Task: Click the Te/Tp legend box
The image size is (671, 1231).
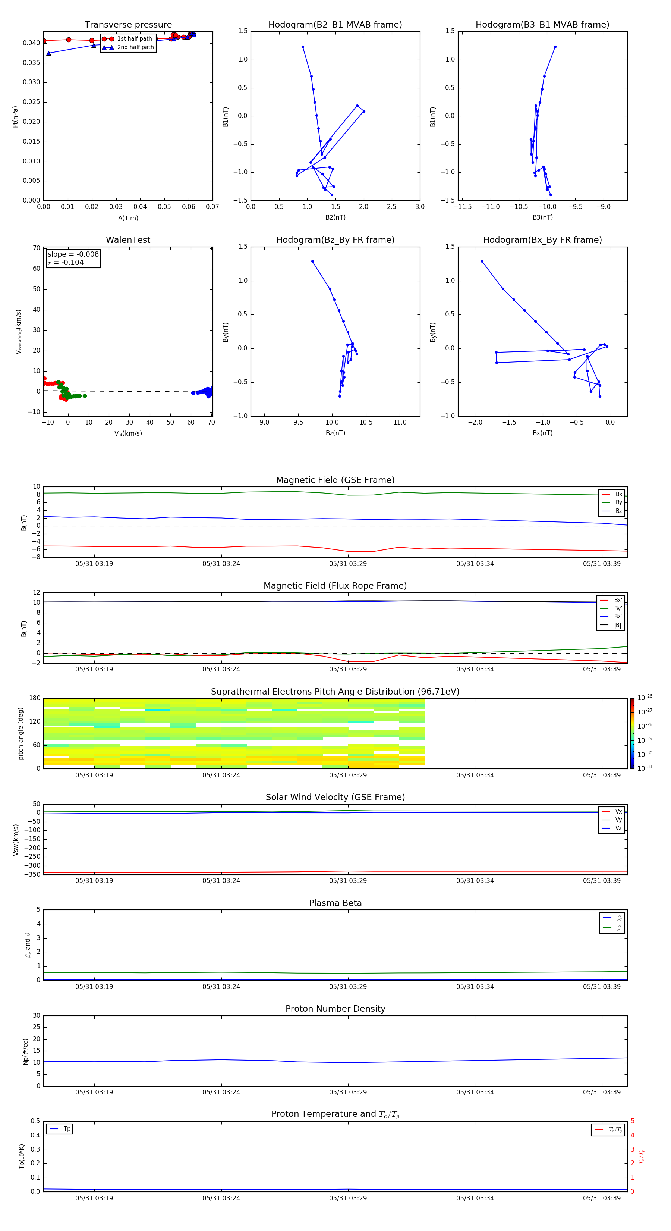Action: [x=607, y=1130]
